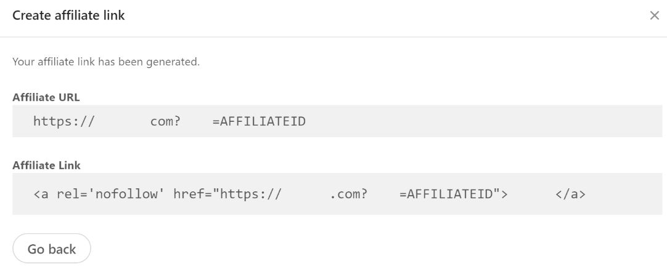667x280 pixels.
Task: Click '=AFFILIATEID' in the Affiliate URL field
Action: coord(259,121)
